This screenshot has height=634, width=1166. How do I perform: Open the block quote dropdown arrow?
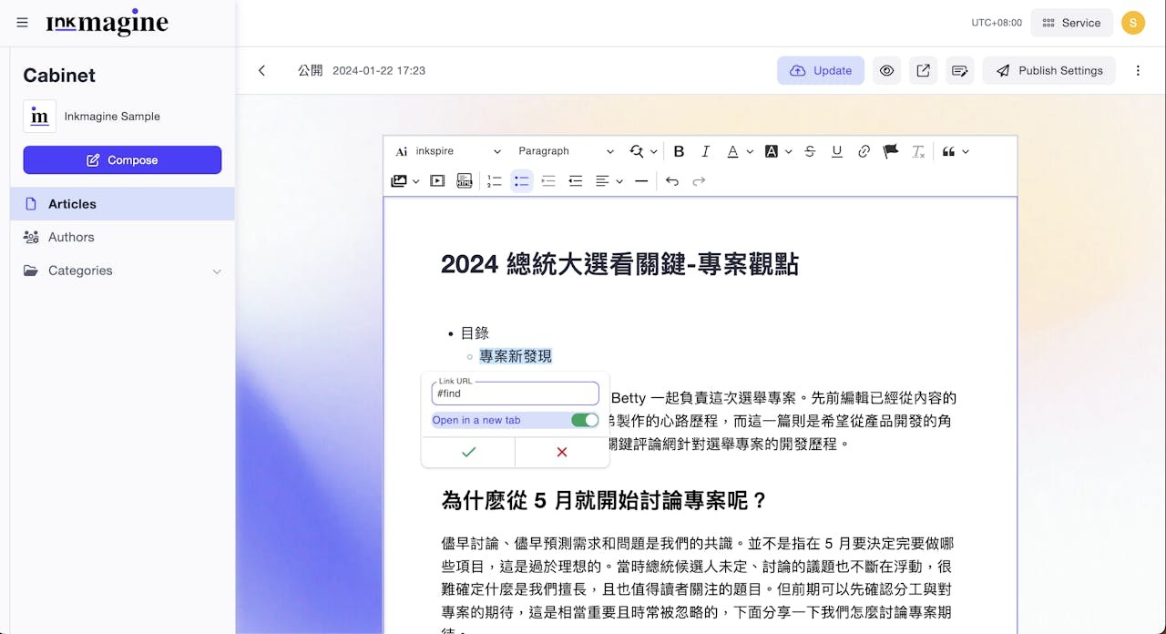(x=966, y=152)
